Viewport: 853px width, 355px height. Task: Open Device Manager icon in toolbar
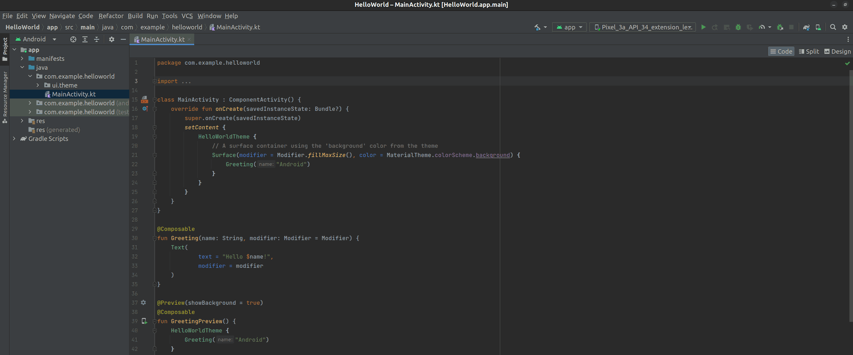click(x=818, y=27)
